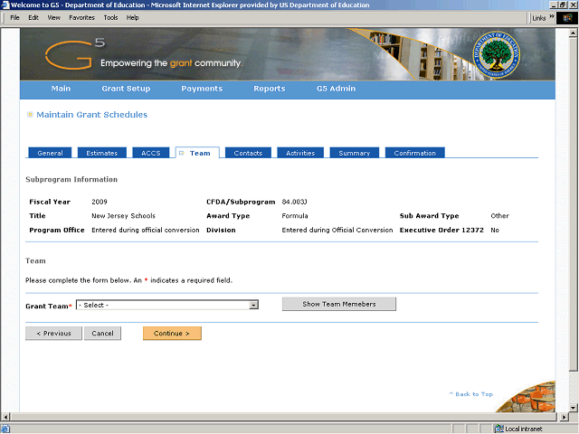This screenshot has width=579, height=434.
Task: Switch to the Confirmation tab
Action: [414, 153]
